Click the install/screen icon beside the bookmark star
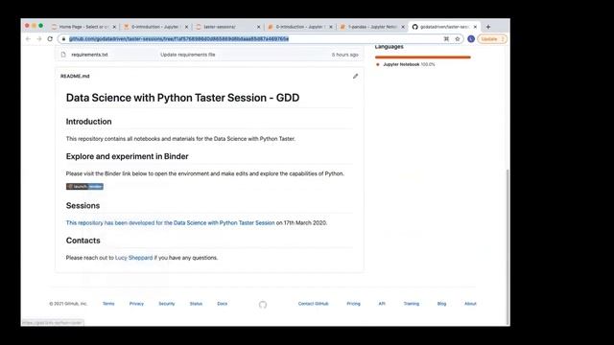614x345 pixels. pos(446,39)
